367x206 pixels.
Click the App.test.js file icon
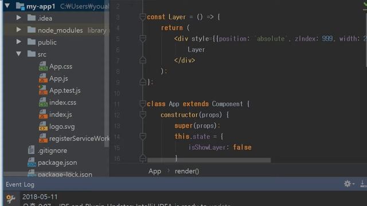pos(43,90)
